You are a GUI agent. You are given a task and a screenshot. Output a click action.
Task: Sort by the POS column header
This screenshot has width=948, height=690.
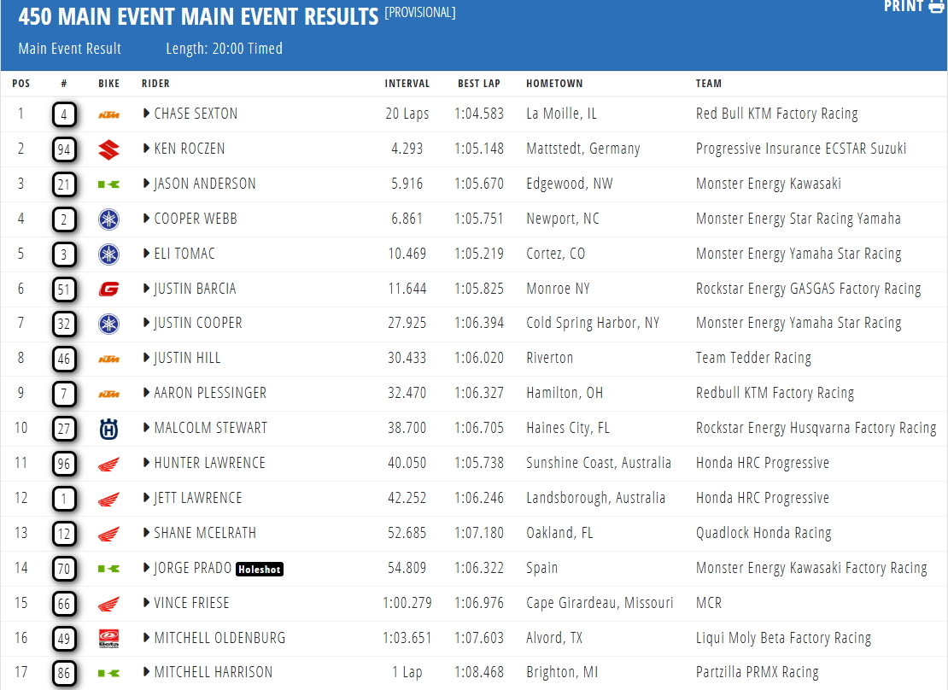click(x=21, y=84)
